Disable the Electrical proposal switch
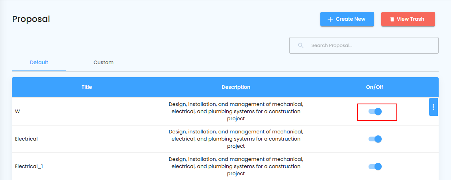The image size is (451, 180). [x=375, y=139]
